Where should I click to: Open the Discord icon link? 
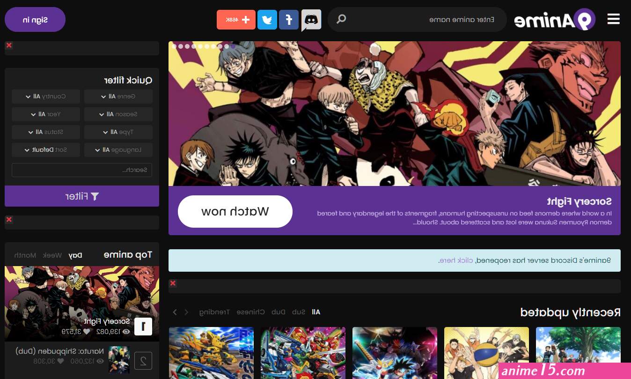point(311,20)
